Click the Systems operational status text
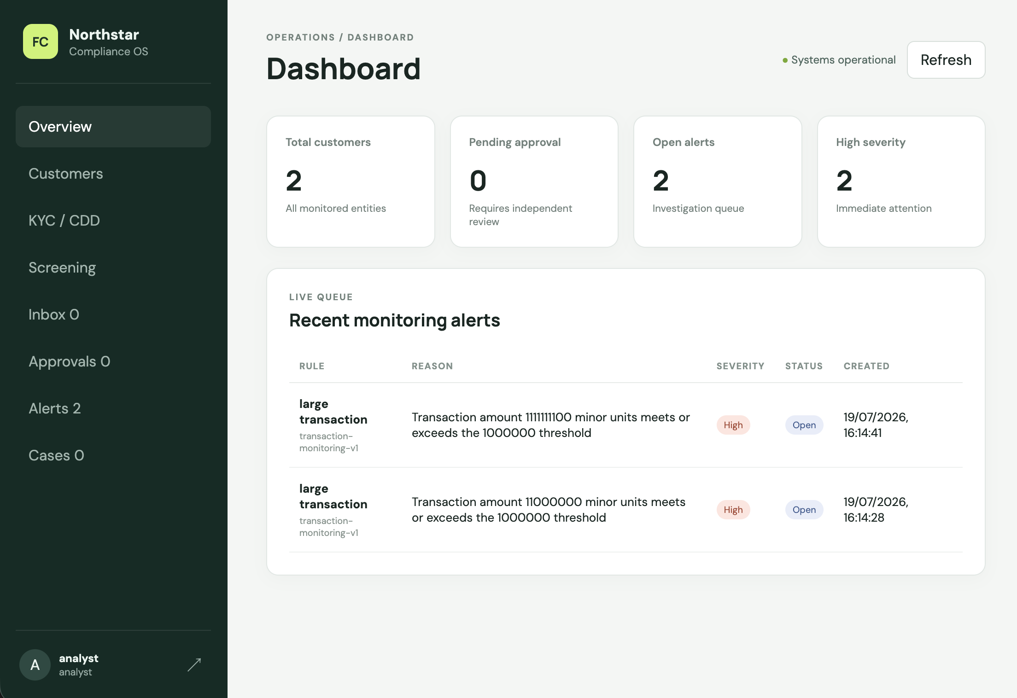 click(843, 60)
